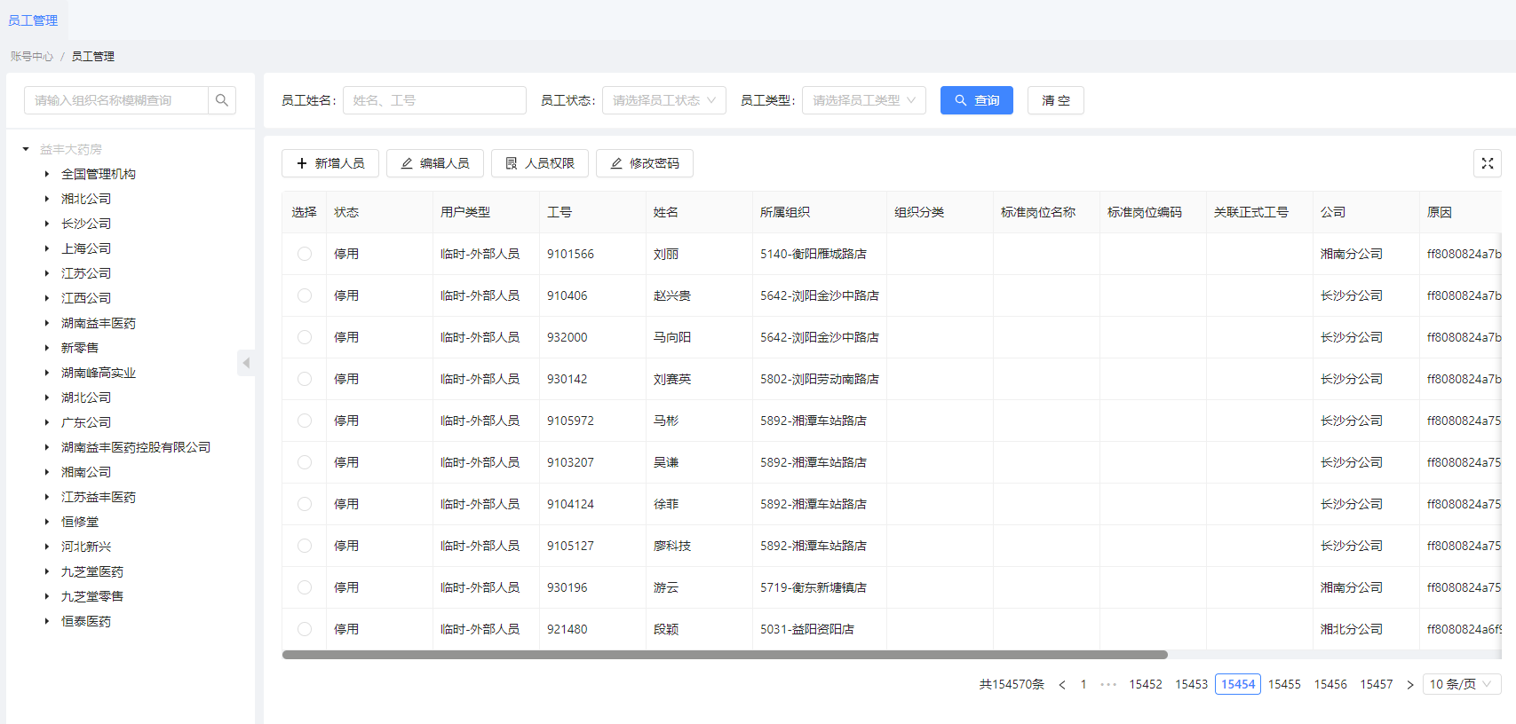Click the 人员权限 button
1516x724 pixels.
point(540,163)
